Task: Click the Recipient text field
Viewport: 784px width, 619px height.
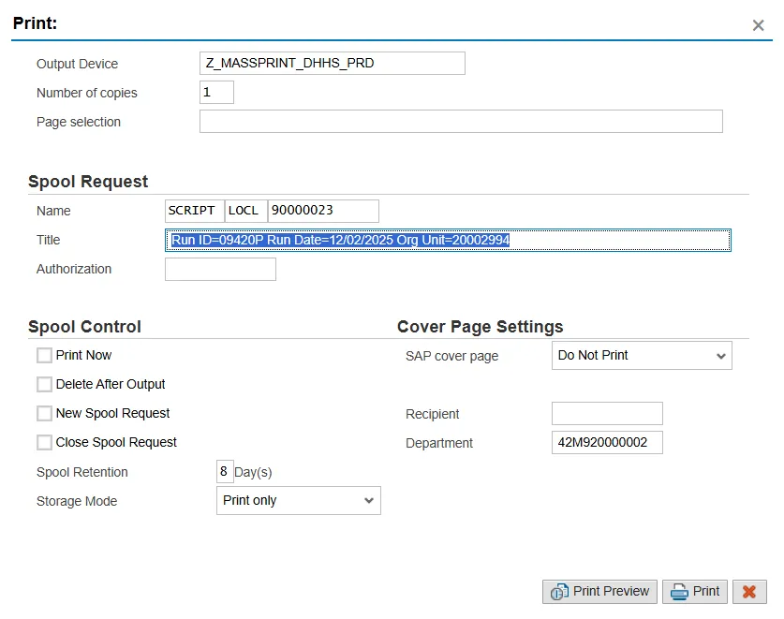Action: (607, 414)
